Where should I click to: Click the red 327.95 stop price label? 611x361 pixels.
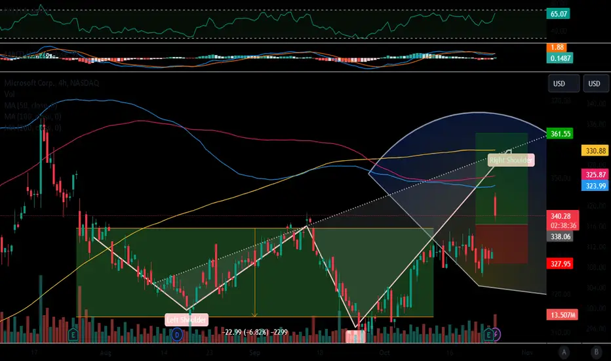click(x=560, y=264)
